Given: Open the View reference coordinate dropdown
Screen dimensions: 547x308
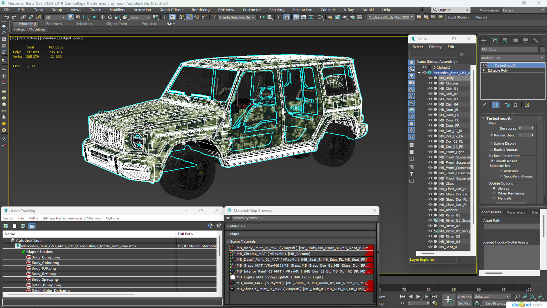Looking at the screenshot, I should [140, 17].
